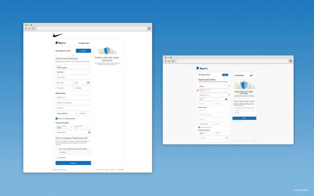Viewport: 314px width, 196px height.
Task: Open the hamburger menu in the right browser window
Action: point(290,61)
